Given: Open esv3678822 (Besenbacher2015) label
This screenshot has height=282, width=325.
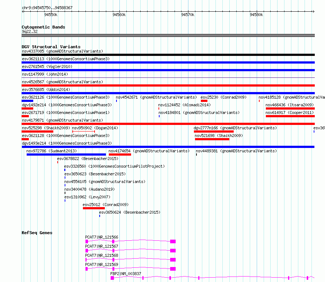Looking at the screenshot, I should click(x=88, y=159).
